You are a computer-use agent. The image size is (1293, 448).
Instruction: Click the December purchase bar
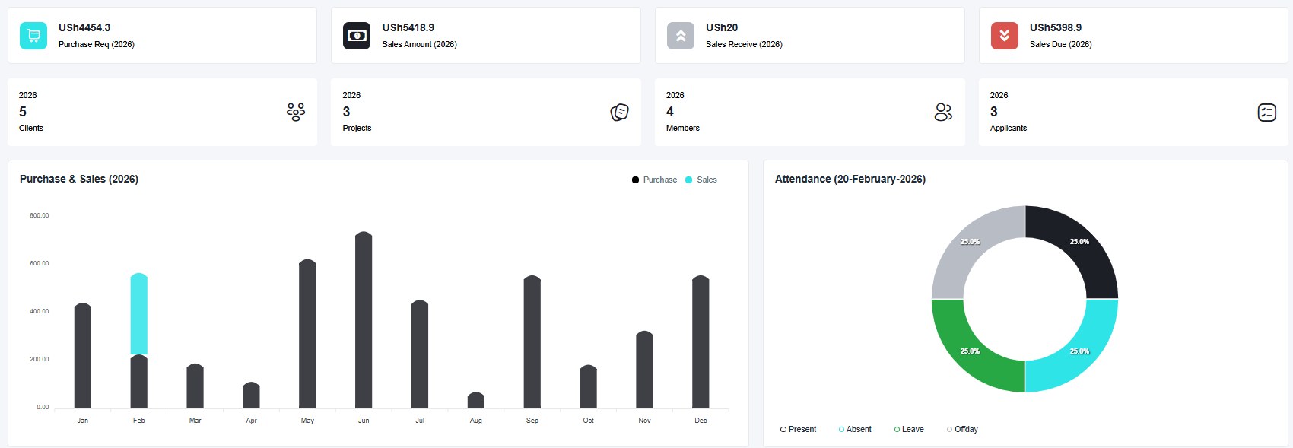click(701, 342)
